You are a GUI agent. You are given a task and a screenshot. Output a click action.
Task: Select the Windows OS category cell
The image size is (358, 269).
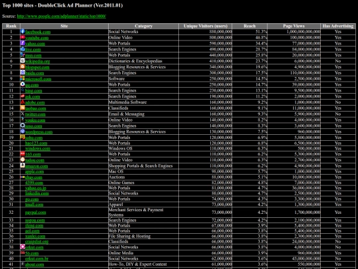[143, 149]
